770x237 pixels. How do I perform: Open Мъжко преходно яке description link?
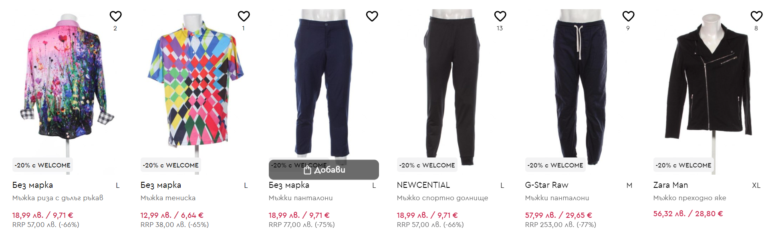tap(689, 198)
